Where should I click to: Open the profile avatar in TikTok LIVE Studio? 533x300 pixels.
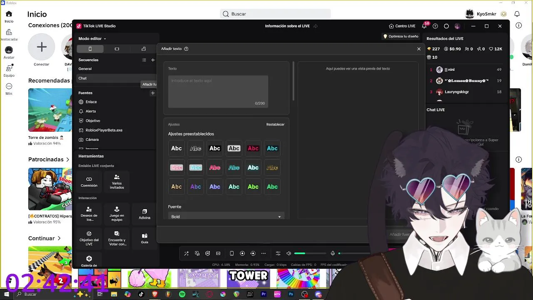tap(457, 26)
